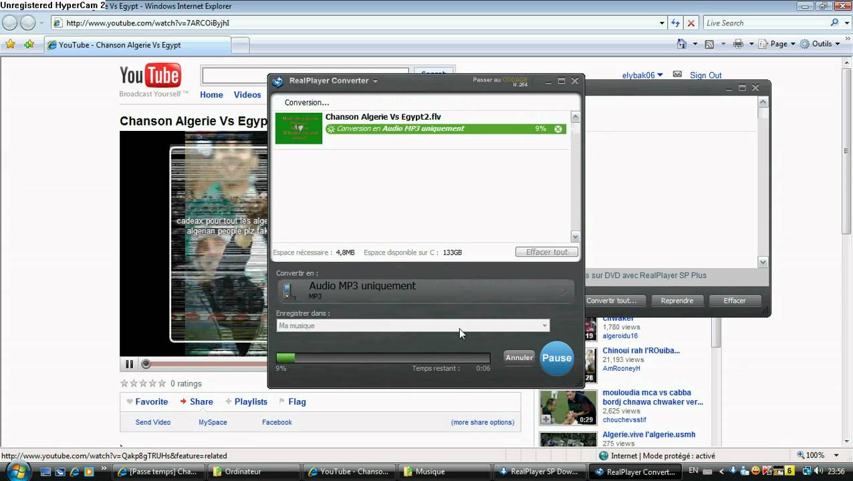Screen dimensions: 853x481
Task: Click the AmRooneyH uploader link
Action: click(x=622, y=368)
